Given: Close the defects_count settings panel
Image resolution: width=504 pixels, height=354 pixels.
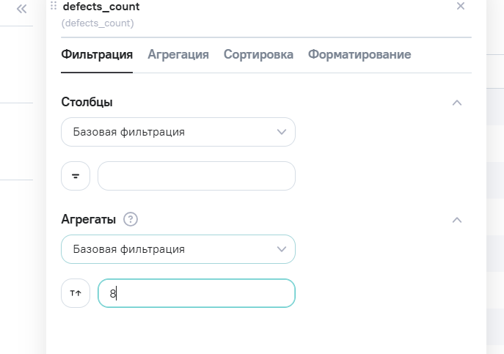Looking at the screenshot, I should click(x=461, y=6).
